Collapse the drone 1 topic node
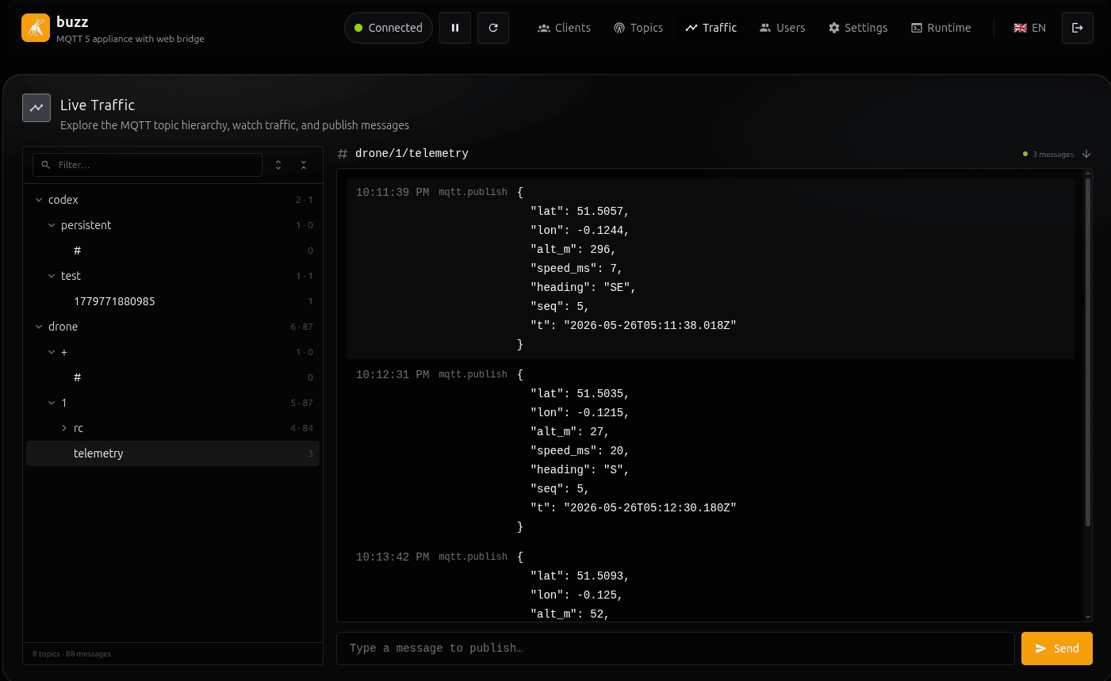Image resolution: width=1111 pixels, height=681 pixels. (52, 403)
